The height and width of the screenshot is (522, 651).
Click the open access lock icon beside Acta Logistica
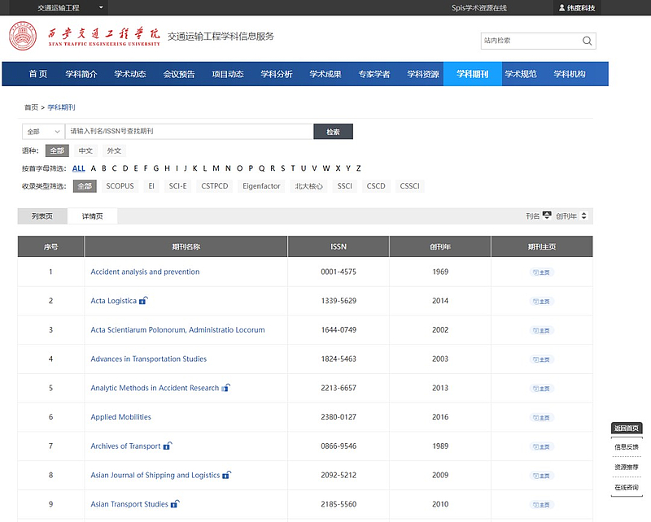click(143, 301)
